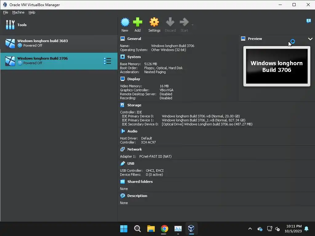The height and width of the screenshot is (236, 315).
Task: Click the PCnet-FAST III (NAT) adapter value
Action: click(x=155, y=156)
